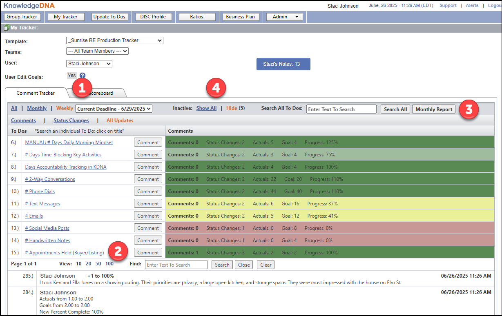Open the Current Deadline dropdown
Screen dimensions: 502x316
point(114,109)
